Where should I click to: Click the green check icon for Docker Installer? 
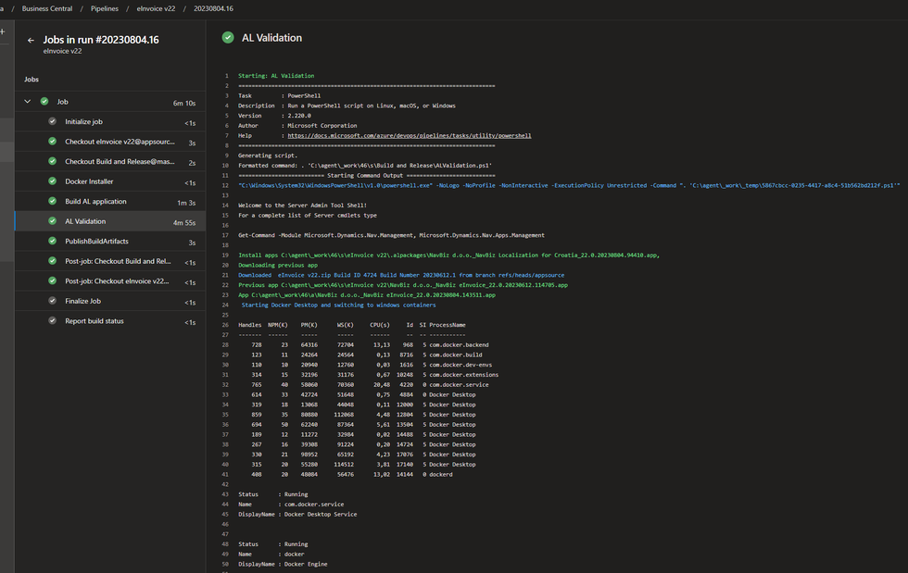pos(52,181)
